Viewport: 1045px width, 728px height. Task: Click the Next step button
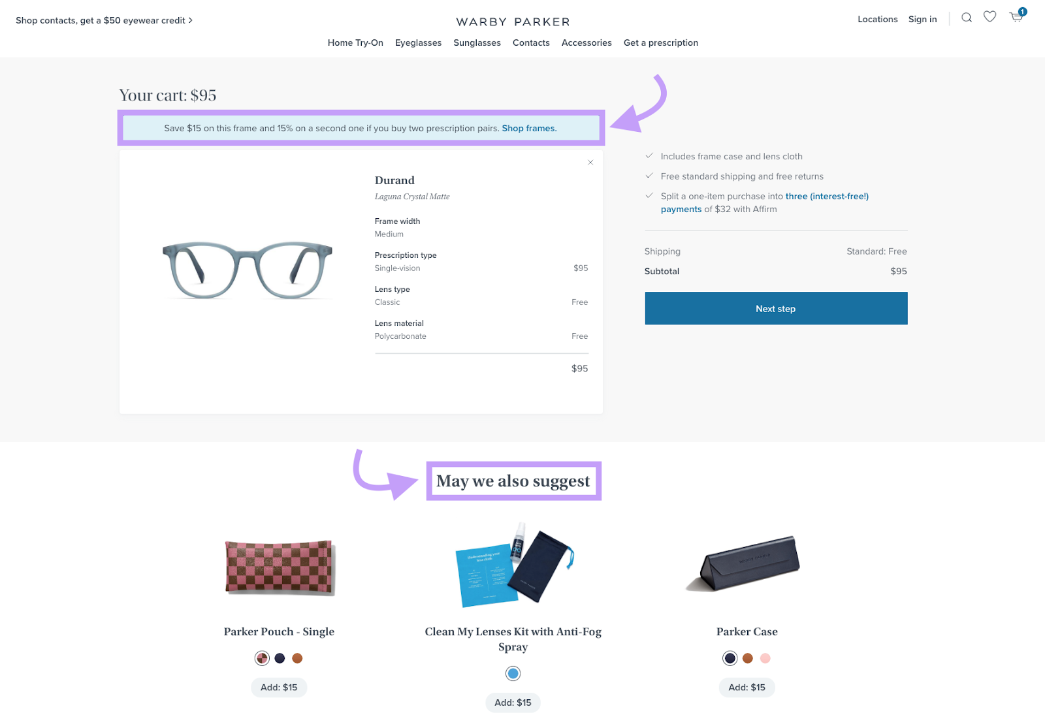coord(775,308)
